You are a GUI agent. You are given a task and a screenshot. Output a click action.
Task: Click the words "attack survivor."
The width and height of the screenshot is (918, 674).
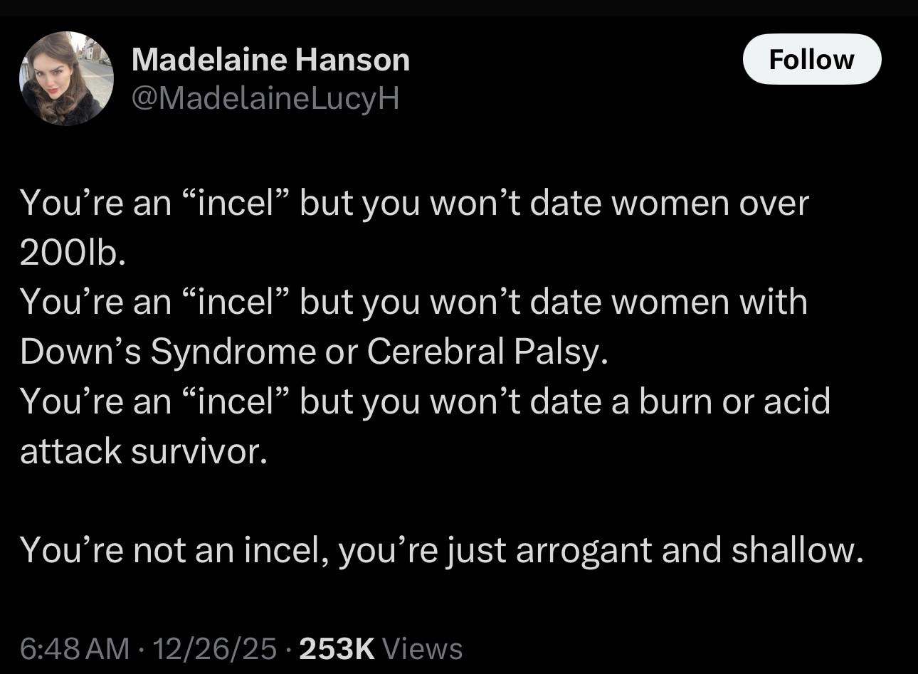144,451
